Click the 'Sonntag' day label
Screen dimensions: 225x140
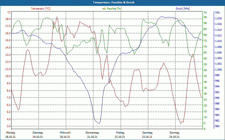(174, 133)
